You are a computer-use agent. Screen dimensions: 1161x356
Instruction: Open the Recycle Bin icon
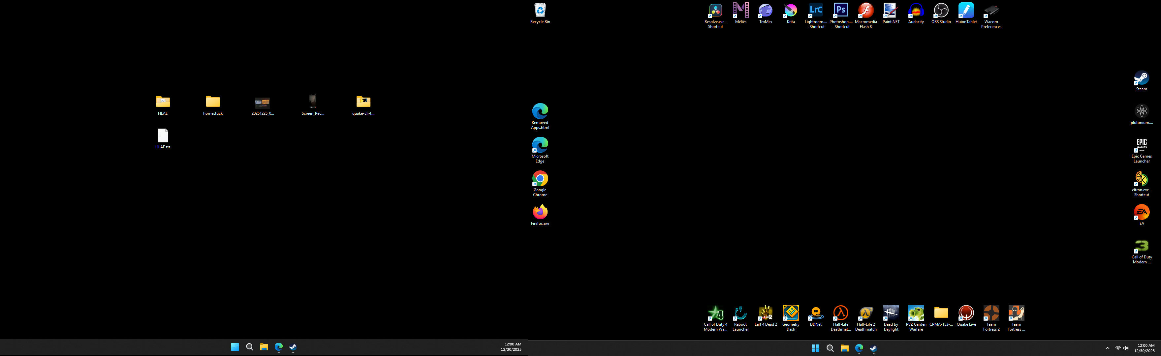click(540, 11)
